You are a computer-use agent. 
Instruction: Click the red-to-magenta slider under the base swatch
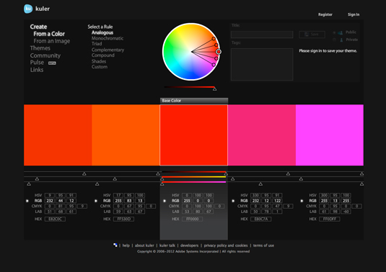click(x=194, y=182)
